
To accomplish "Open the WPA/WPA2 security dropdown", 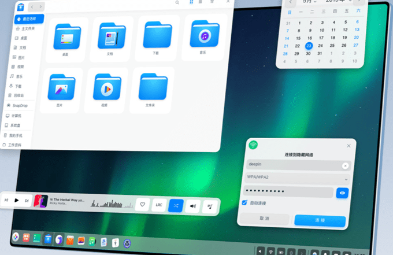I will tap(298, 178).
